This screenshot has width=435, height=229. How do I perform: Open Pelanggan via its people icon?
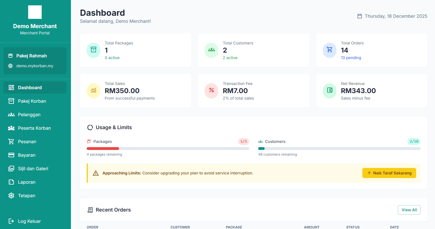coord(11,115)
